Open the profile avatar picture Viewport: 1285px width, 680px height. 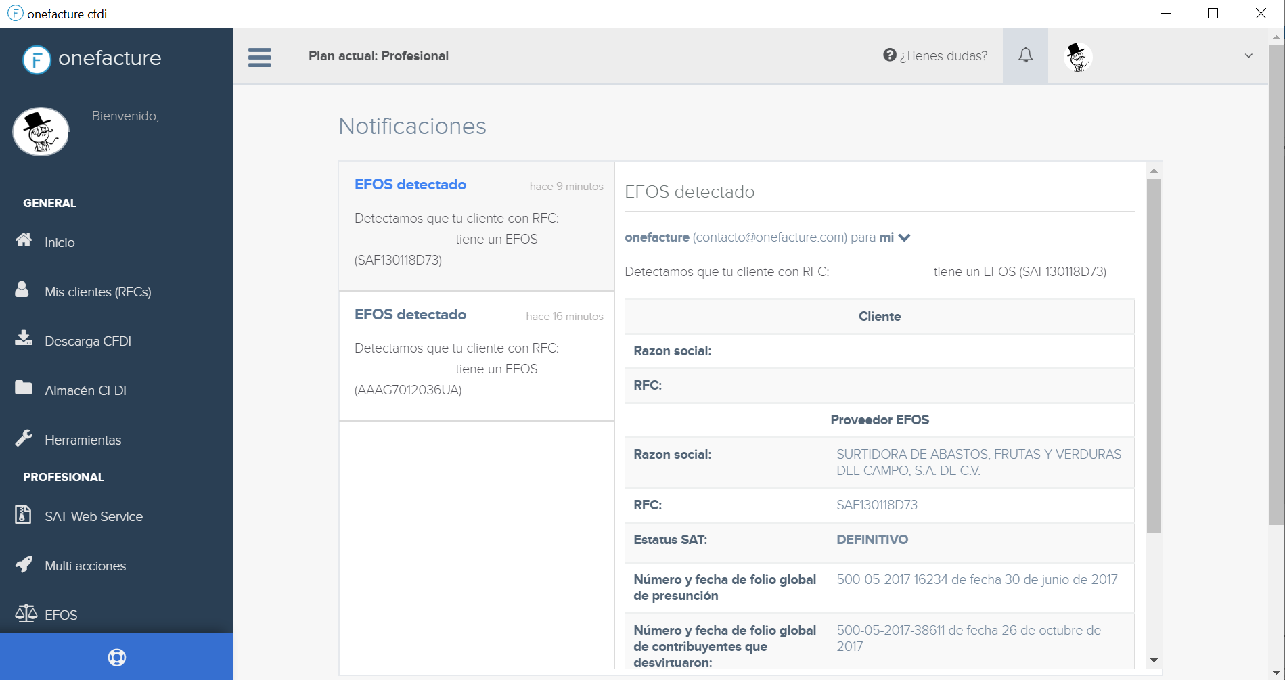click(1077, 58)
